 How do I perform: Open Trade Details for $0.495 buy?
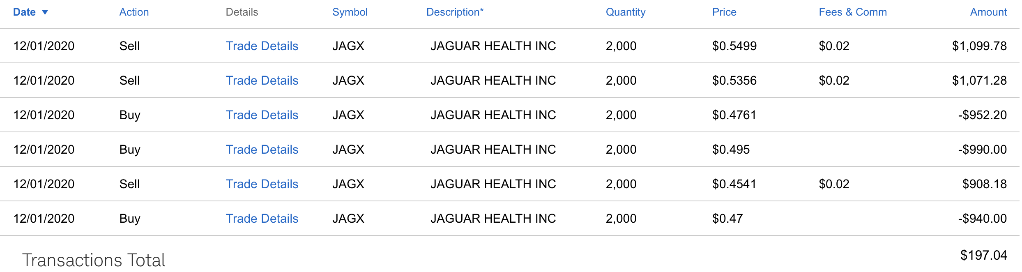[262, 150]
